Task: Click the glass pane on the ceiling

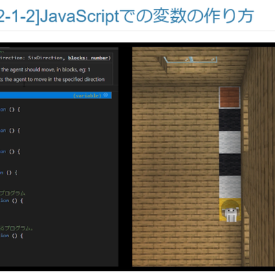Action: click(x=190, y=60)
